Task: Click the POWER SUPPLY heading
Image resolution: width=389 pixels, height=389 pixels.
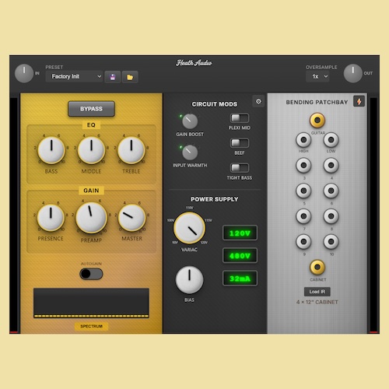Action: 215,199
